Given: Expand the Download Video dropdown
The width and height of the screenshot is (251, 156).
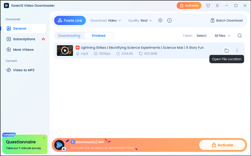Looking at the screenshot, I should click(x=106, y=20).
